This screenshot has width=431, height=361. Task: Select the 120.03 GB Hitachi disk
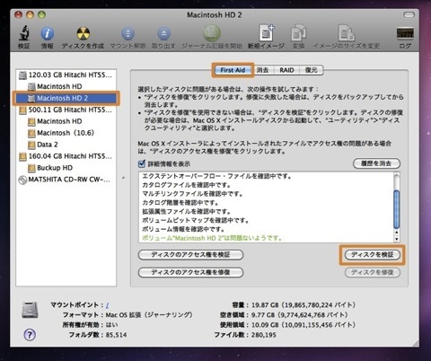coord(66,75)
